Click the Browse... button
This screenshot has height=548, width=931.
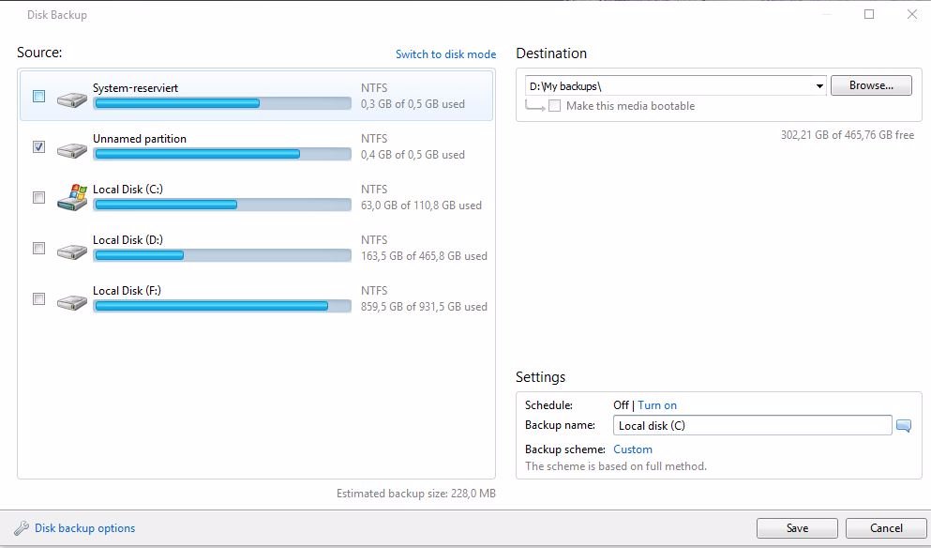871,85
